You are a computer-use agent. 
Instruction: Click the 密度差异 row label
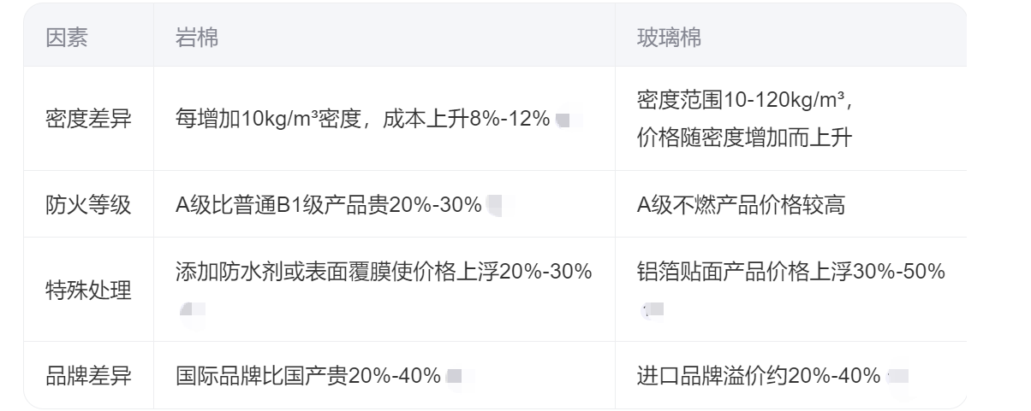88,119
